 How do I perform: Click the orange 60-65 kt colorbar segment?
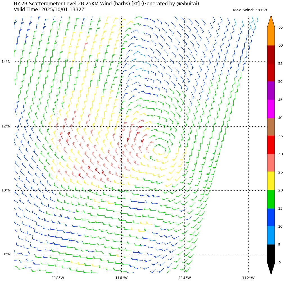click(271, 36)
